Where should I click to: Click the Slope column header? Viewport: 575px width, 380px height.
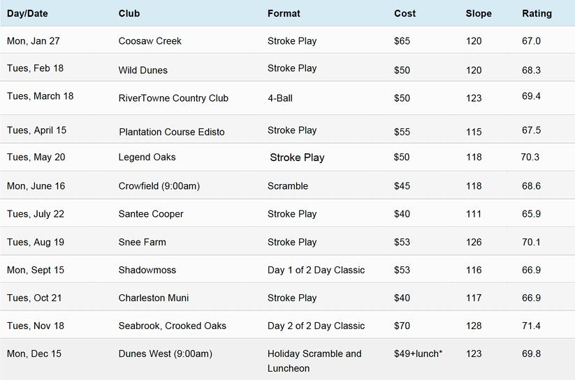click(479, 13)
